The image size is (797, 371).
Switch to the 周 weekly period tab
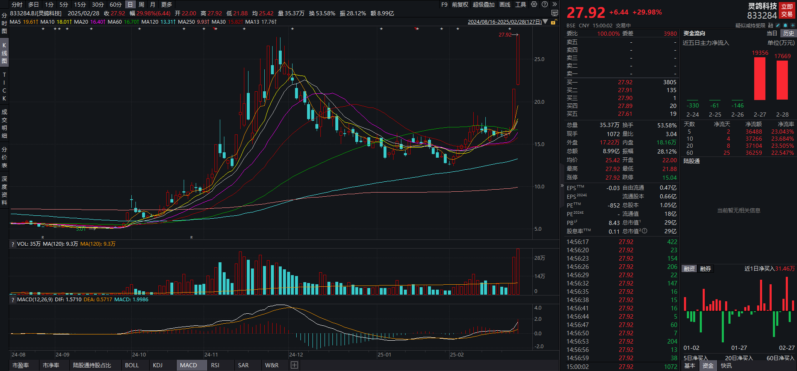click(141, 5)
